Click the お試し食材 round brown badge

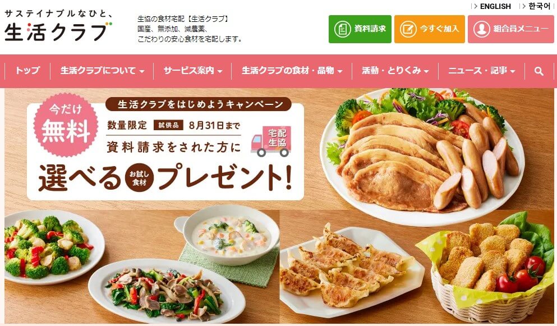139,178
